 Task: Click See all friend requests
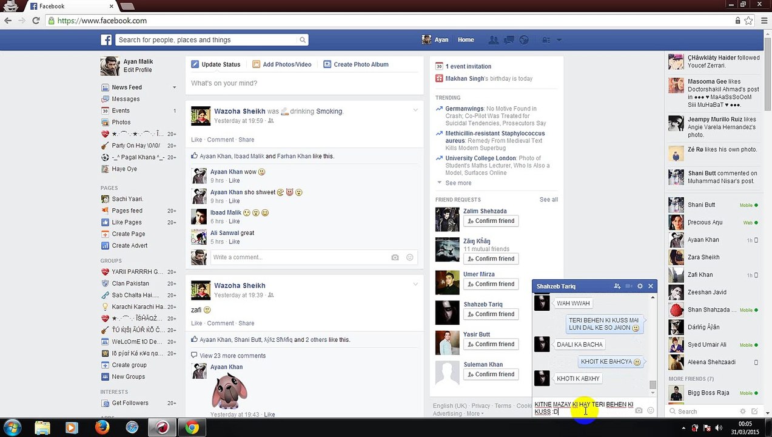(549, 200)
